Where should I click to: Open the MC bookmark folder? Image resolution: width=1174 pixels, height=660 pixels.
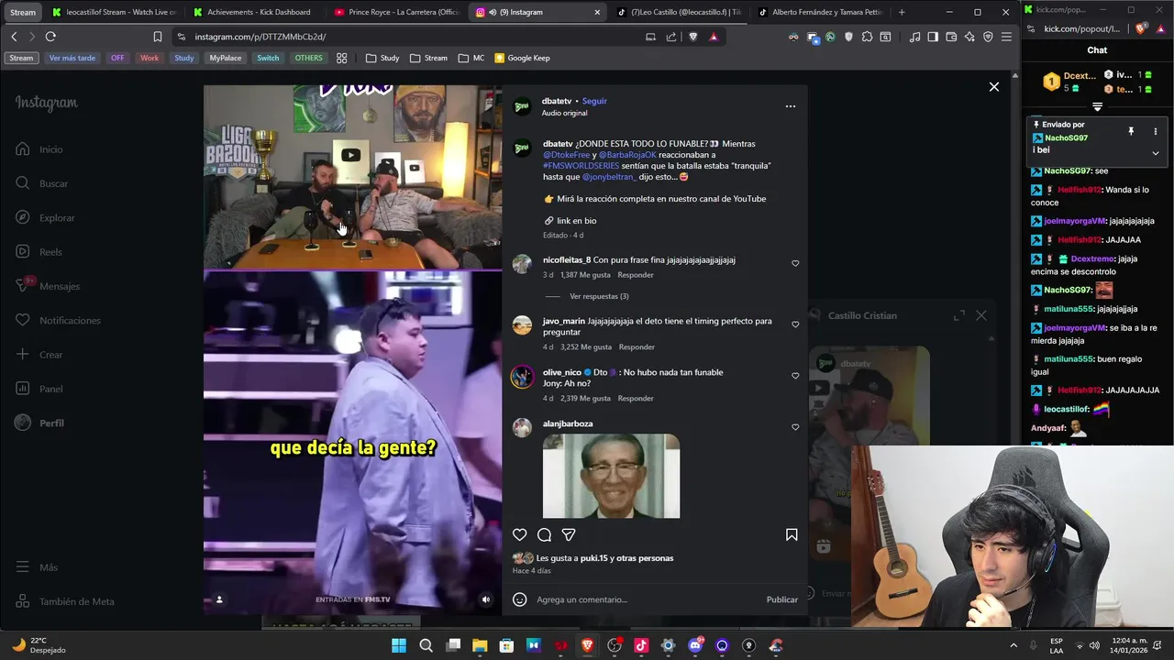click(x=471, y=58)
